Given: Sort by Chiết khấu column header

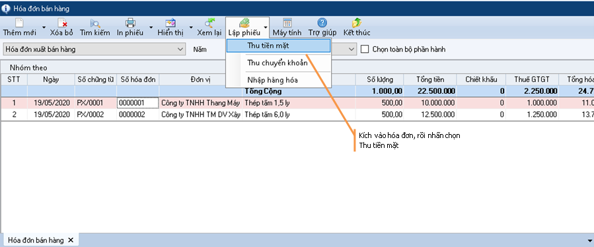Looking at the screenshot, I should click(x=481, y=79).
